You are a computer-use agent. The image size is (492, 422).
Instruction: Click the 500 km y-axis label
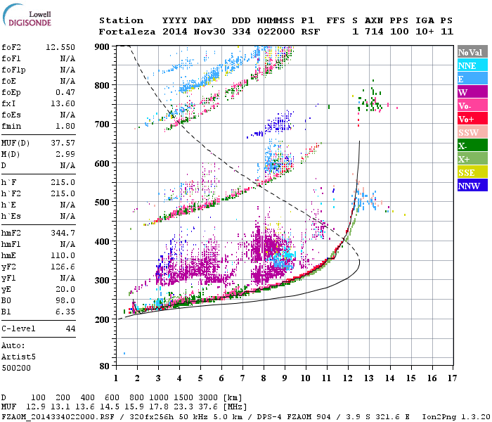[102, 203]
